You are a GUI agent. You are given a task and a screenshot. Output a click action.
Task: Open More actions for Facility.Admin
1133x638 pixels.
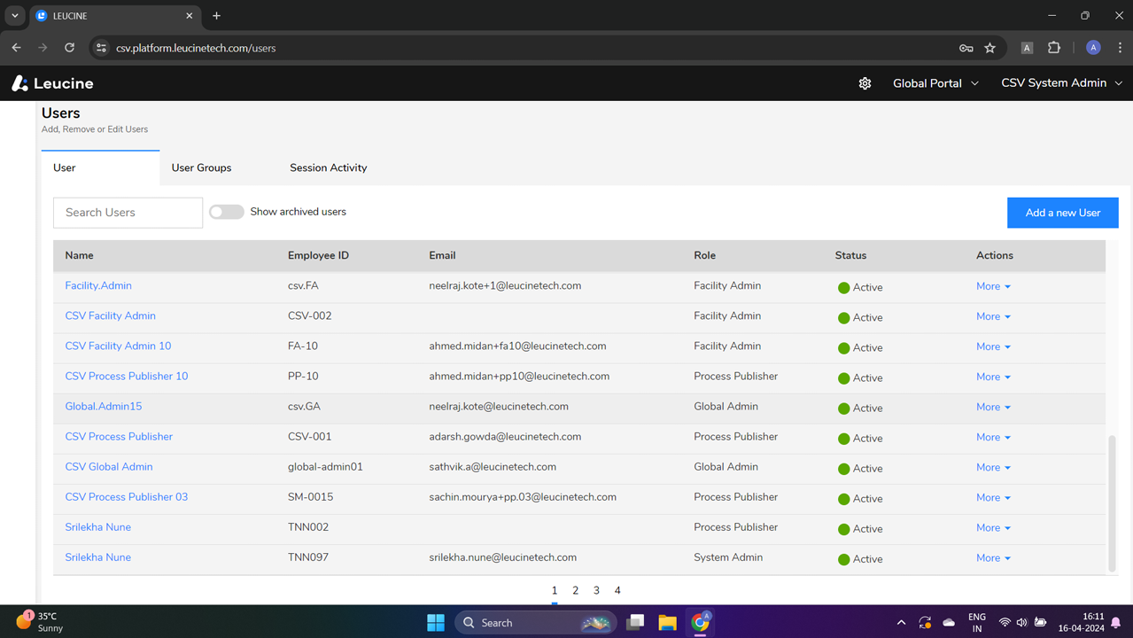click(993, 286)
